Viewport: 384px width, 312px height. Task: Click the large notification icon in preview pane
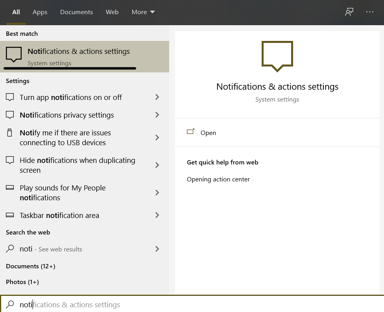click(x=277, y=56)
